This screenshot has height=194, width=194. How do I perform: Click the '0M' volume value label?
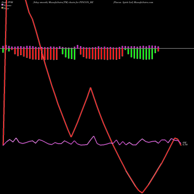tap(184, 142)
